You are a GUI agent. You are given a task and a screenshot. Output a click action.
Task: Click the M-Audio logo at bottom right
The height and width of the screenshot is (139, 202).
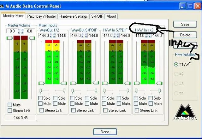click(x=185, y=111)
